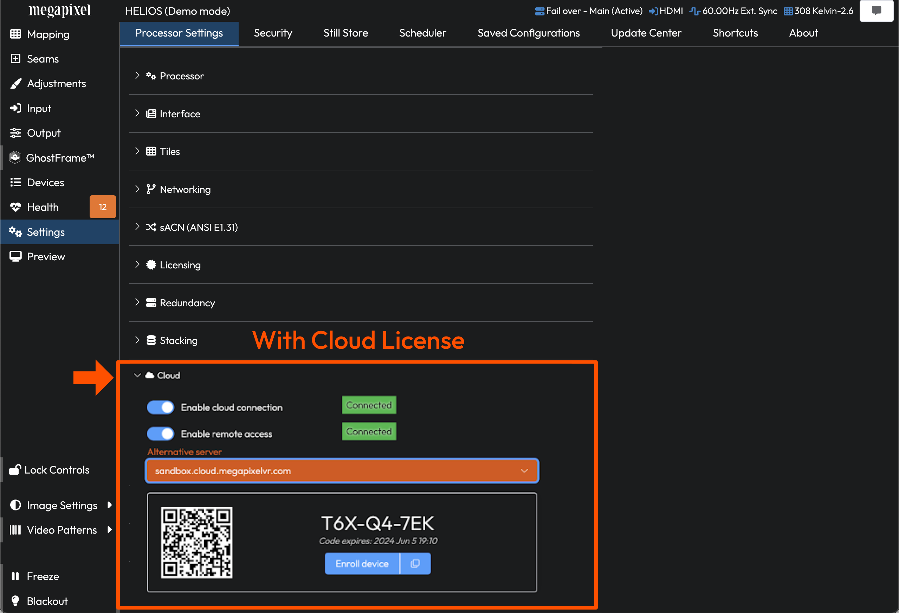Click Connected status for remote access
This screenshot has height=613, width=899.
click(369, 431)
